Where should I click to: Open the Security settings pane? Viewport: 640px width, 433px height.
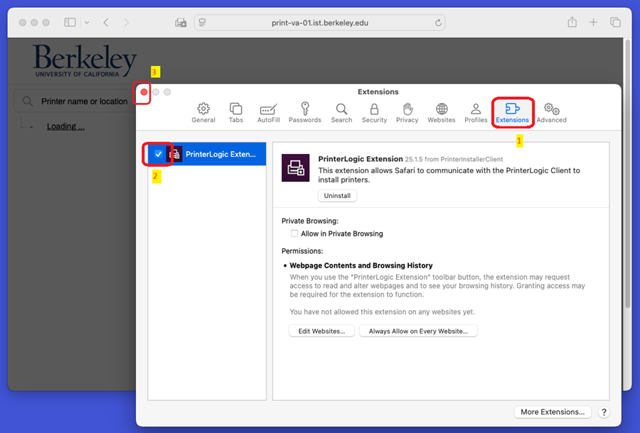[374, 112]
